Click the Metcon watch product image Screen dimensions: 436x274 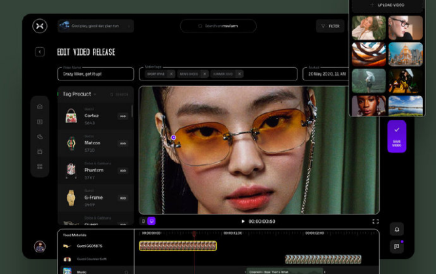71,143
